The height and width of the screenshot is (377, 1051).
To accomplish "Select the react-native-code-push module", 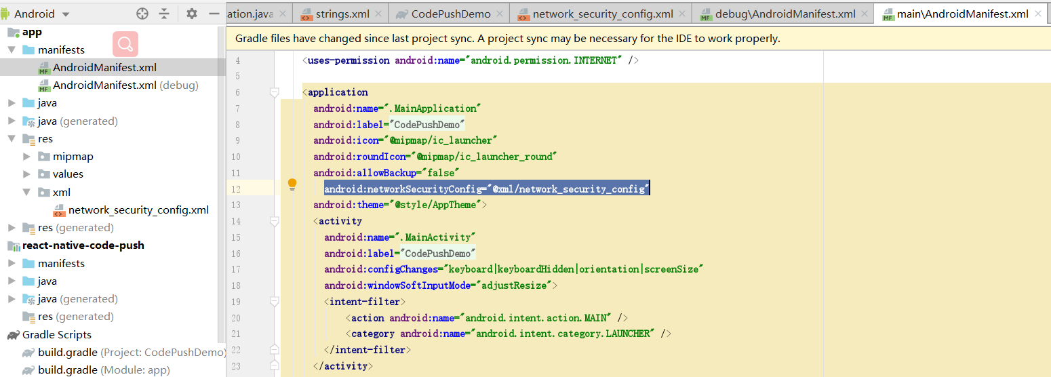I will point(83,245).
